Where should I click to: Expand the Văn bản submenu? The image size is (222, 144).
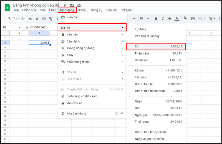point(92,35)
